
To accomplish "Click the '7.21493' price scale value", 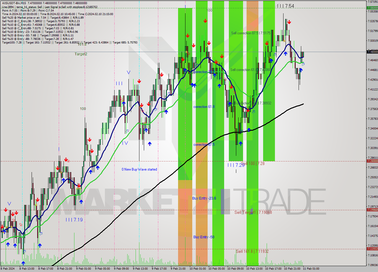I will [373, 197].
